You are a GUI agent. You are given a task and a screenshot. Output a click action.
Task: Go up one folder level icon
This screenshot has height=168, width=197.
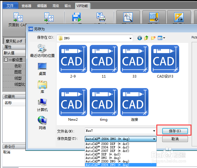(146, 38)
